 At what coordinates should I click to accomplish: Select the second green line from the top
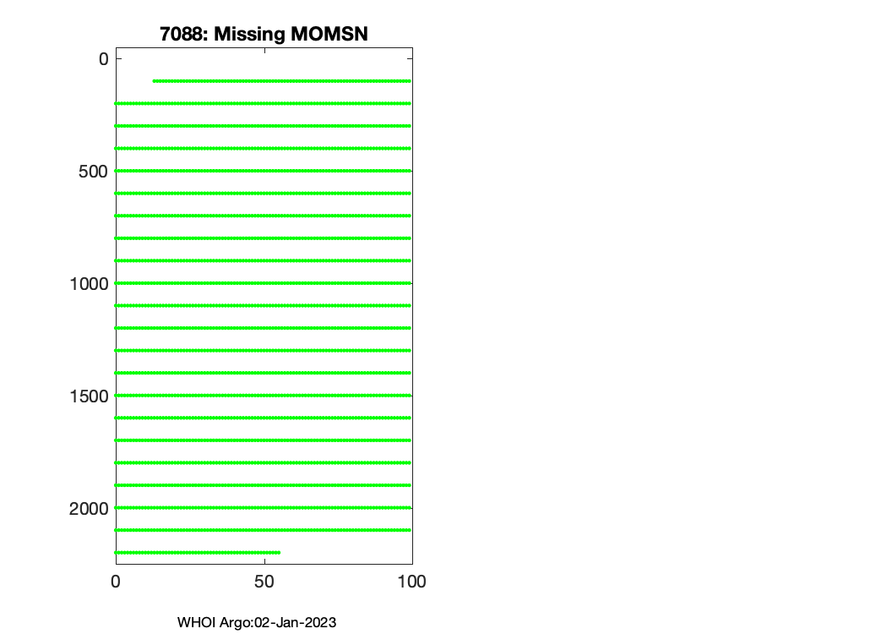(264, 103)
